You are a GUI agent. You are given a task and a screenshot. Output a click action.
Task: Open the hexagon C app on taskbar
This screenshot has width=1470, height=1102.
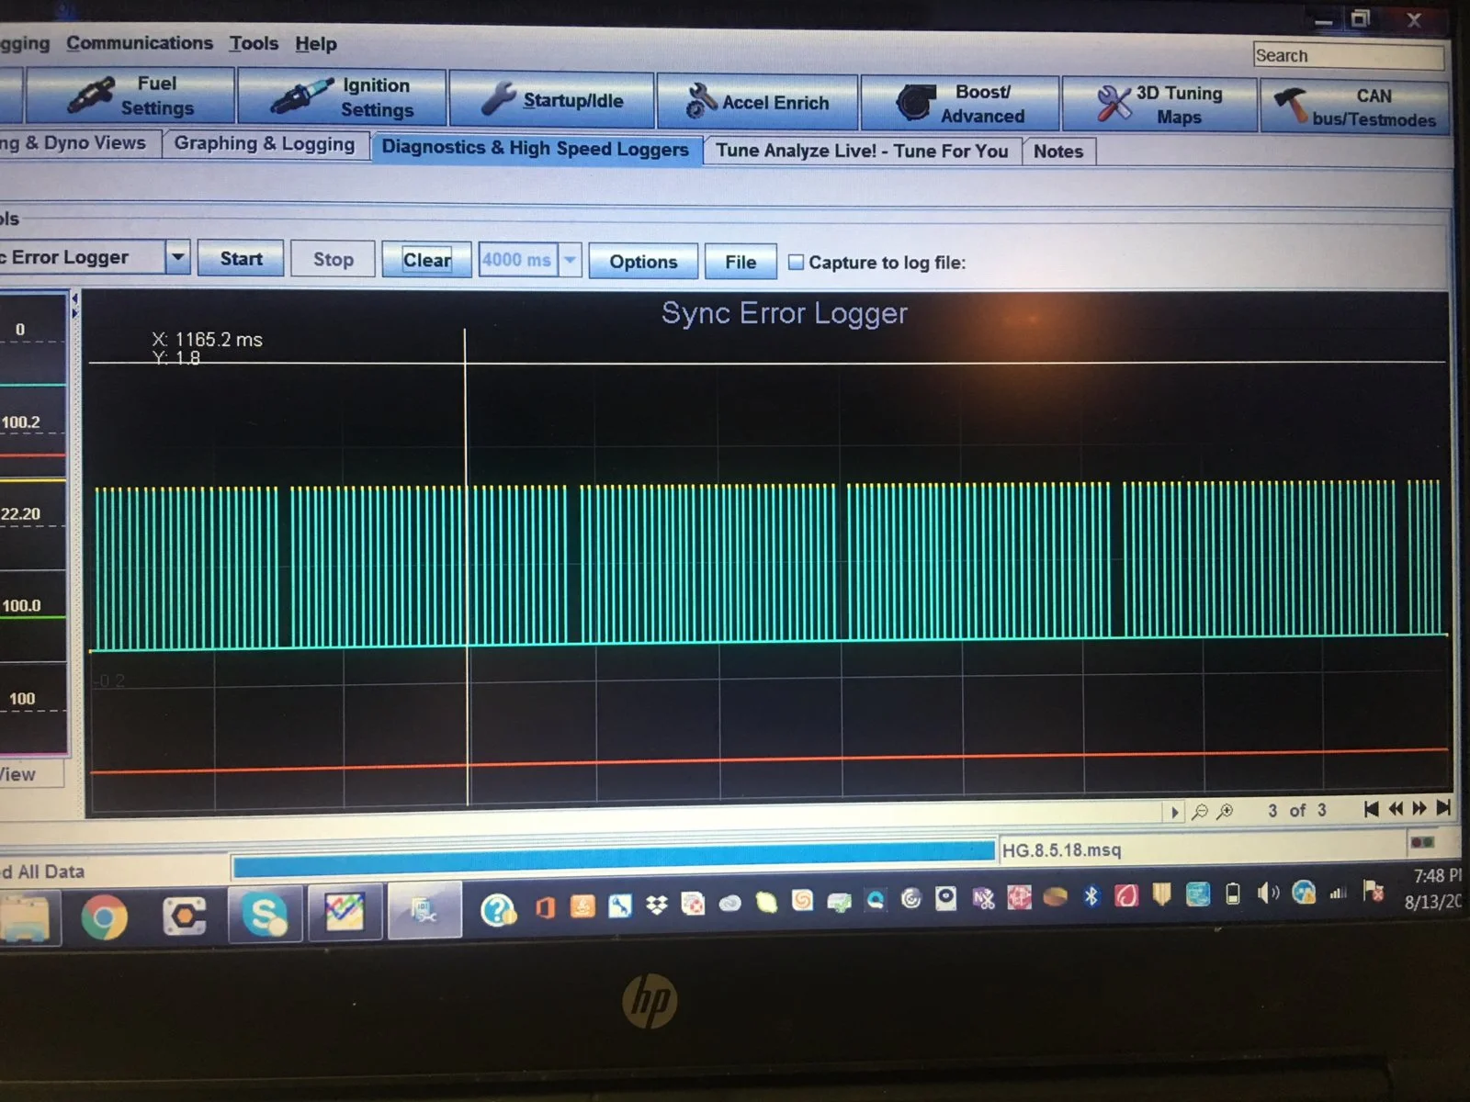point(185,916)
